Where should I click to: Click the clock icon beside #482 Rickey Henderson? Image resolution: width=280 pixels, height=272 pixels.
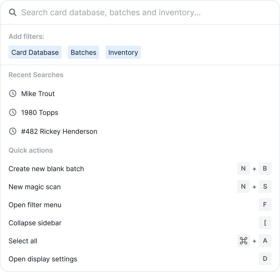pyautogui.click(x=13, y=131)
